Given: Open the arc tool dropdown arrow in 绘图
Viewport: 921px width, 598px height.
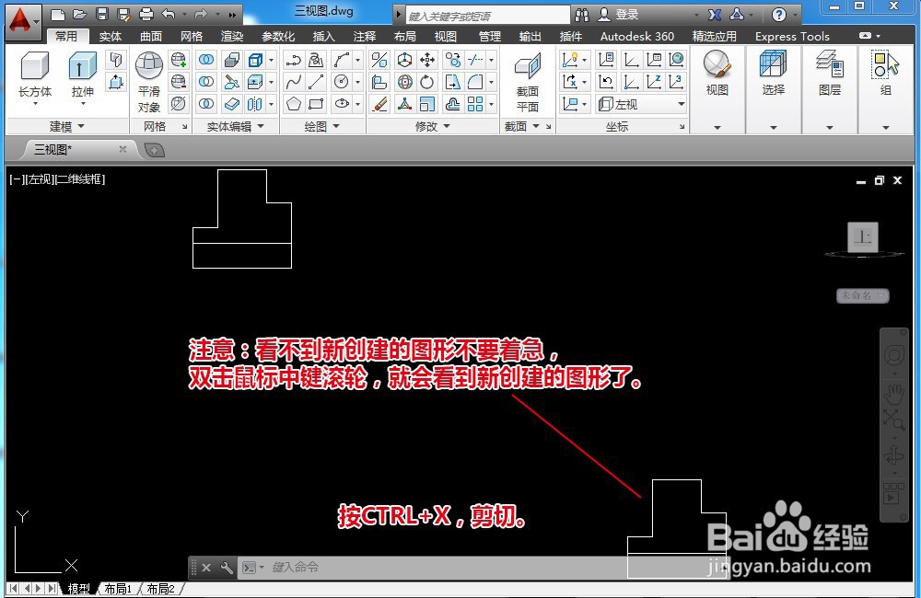Looking at the screenshot, I should click(357, 60).
